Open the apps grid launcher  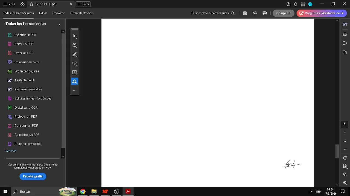pyautogui.click(x=303, y=4)
